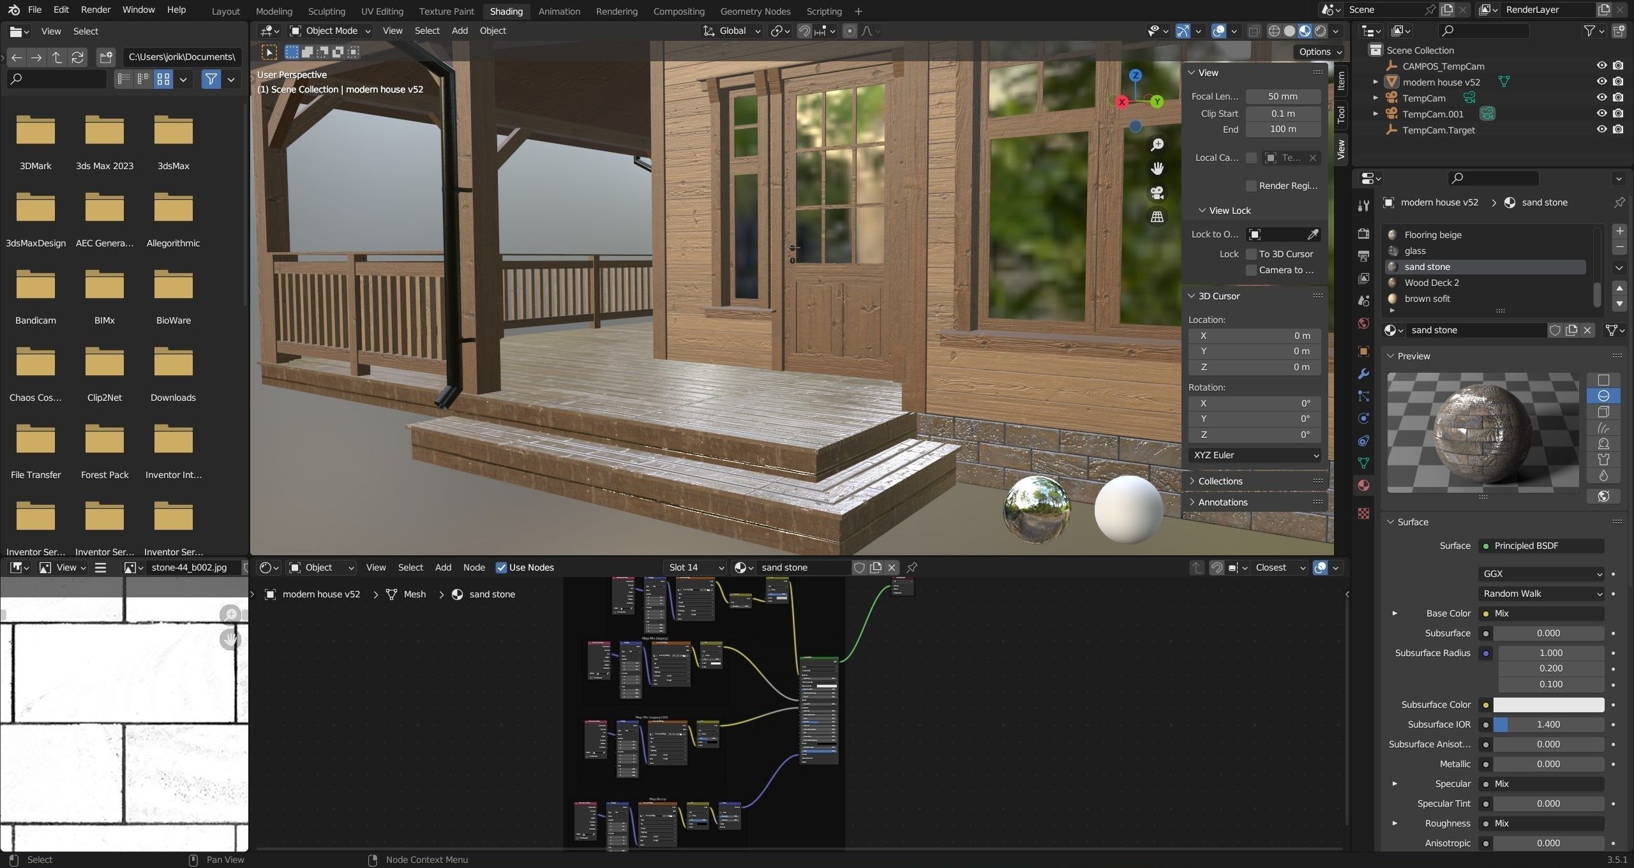Enable Render Region checkbox
The width and height of the screenshot is (1634, 868).
coord(1251,186)
